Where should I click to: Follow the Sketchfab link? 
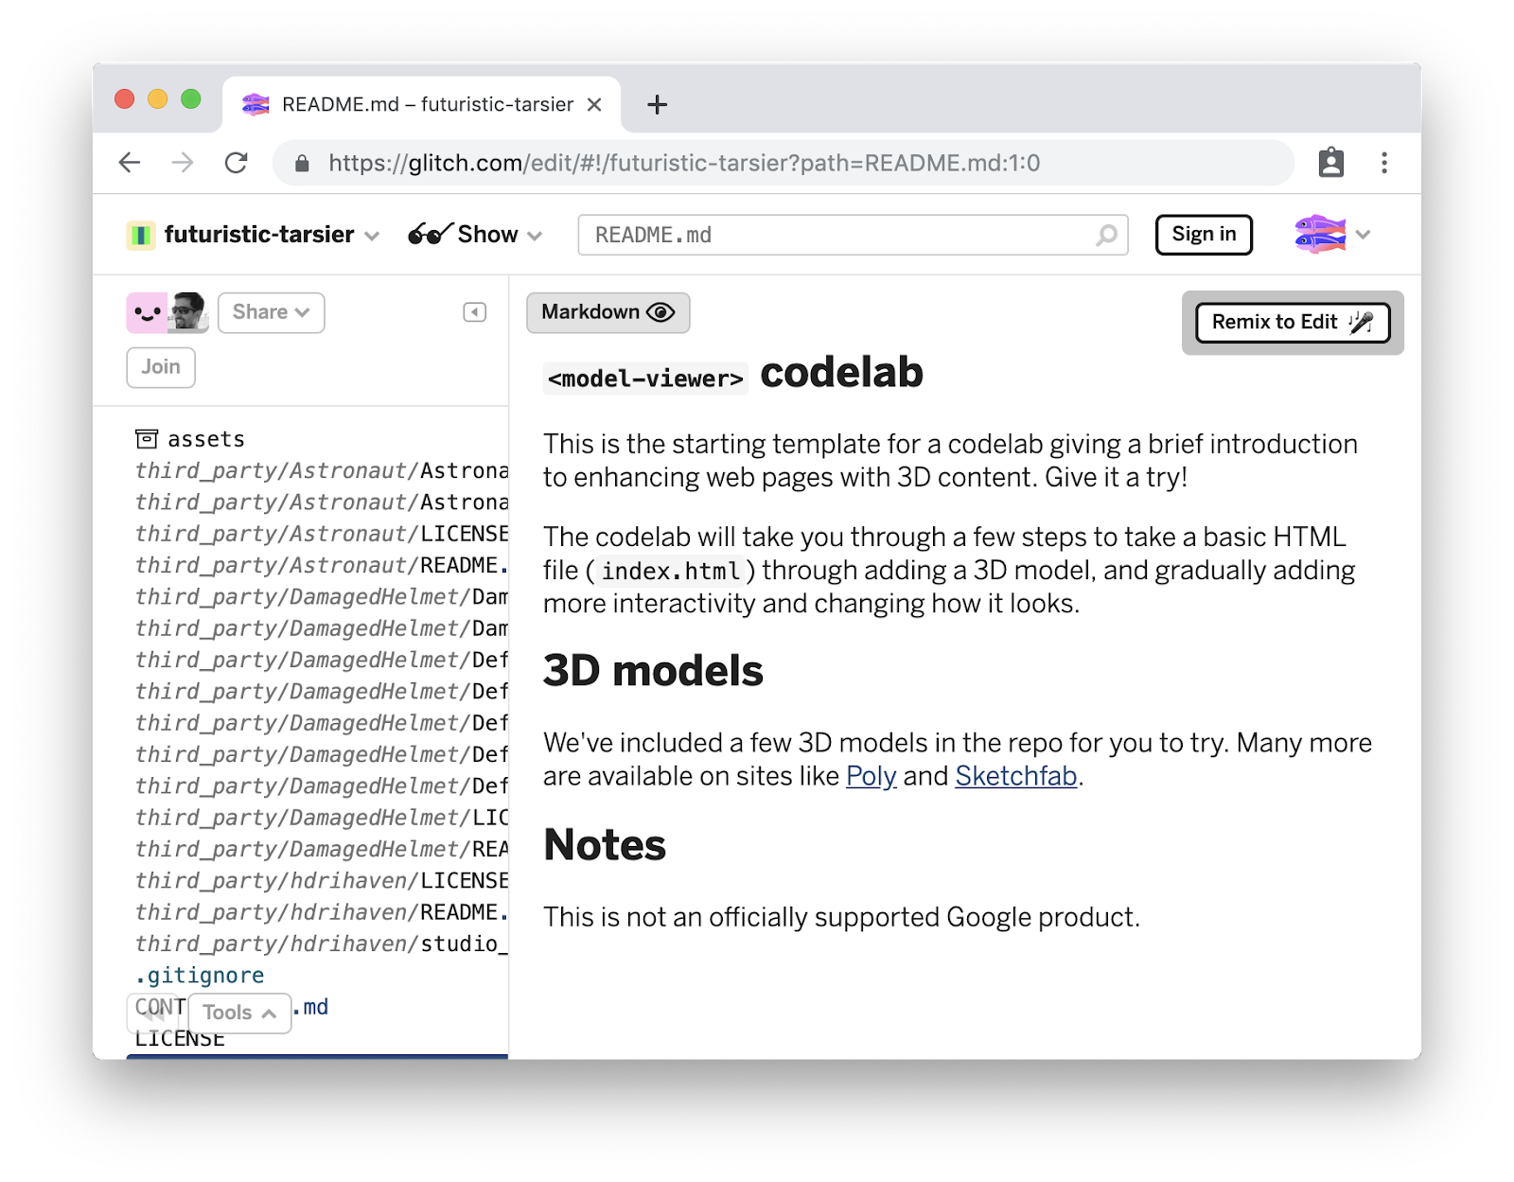1015,776
